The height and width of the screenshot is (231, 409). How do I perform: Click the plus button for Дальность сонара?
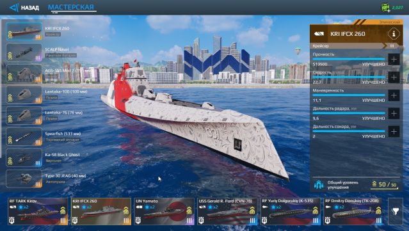coord(394,131)
